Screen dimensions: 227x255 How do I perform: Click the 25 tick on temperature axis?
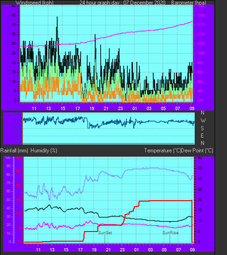point(200,190)
